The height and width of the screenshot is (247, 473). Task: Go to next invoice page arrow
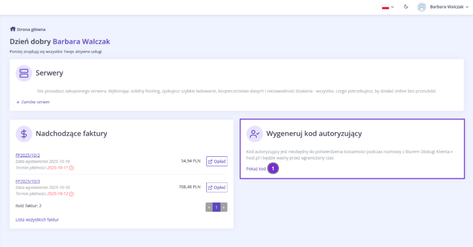224,207
